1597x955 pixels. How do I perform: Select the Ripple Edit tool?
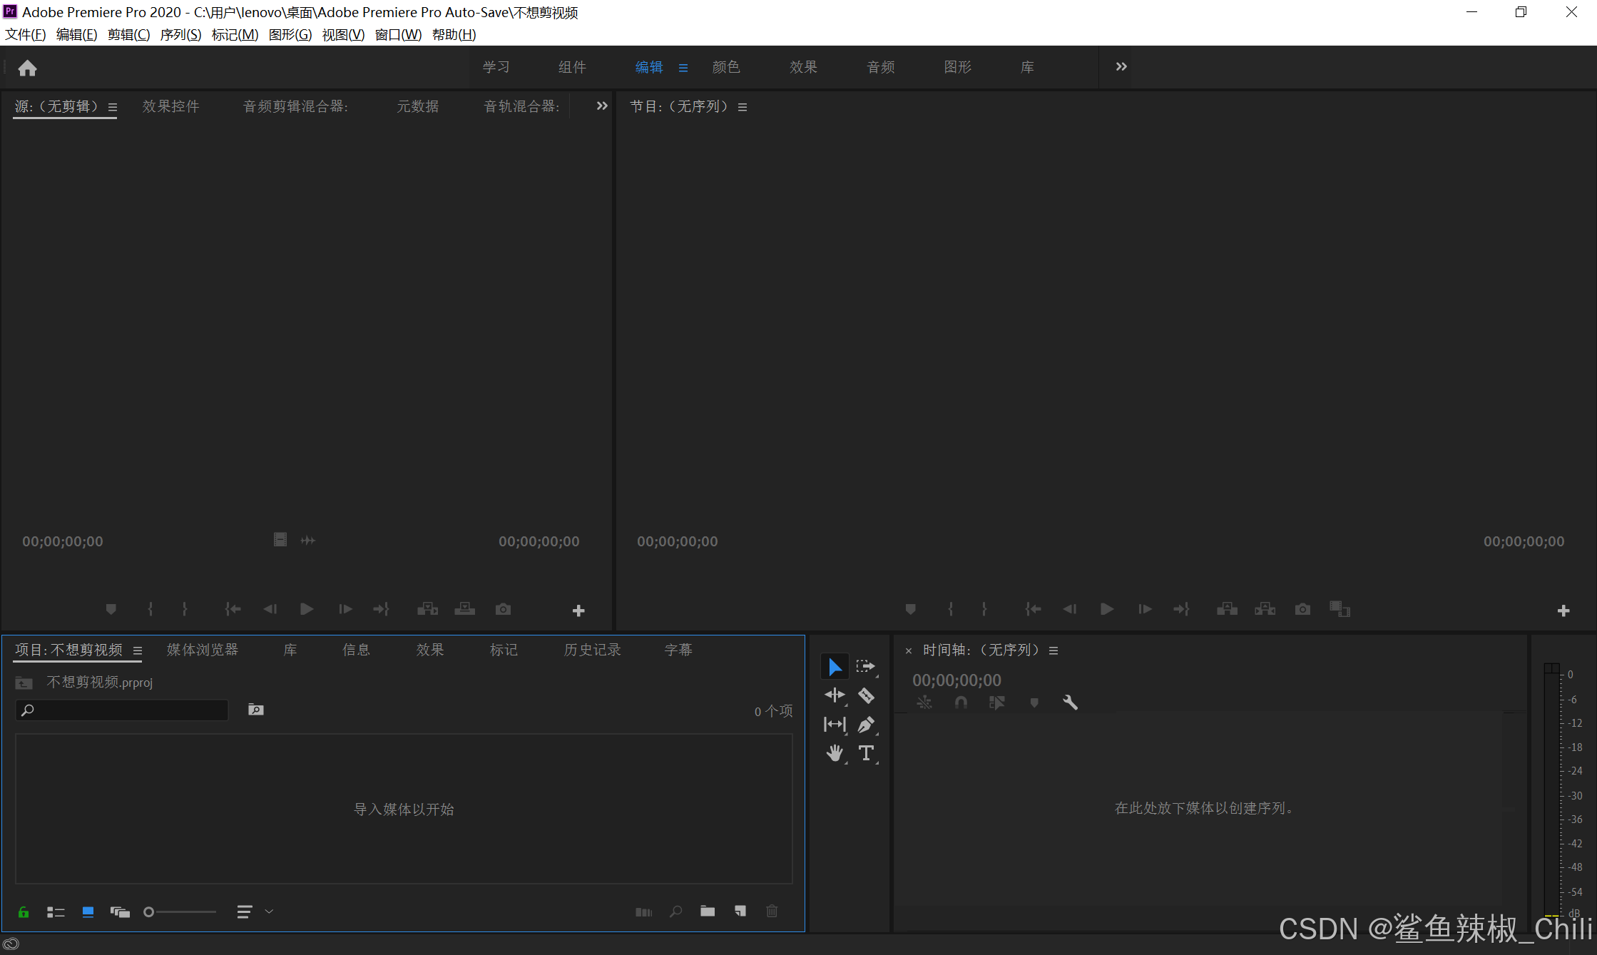point(835,695)
